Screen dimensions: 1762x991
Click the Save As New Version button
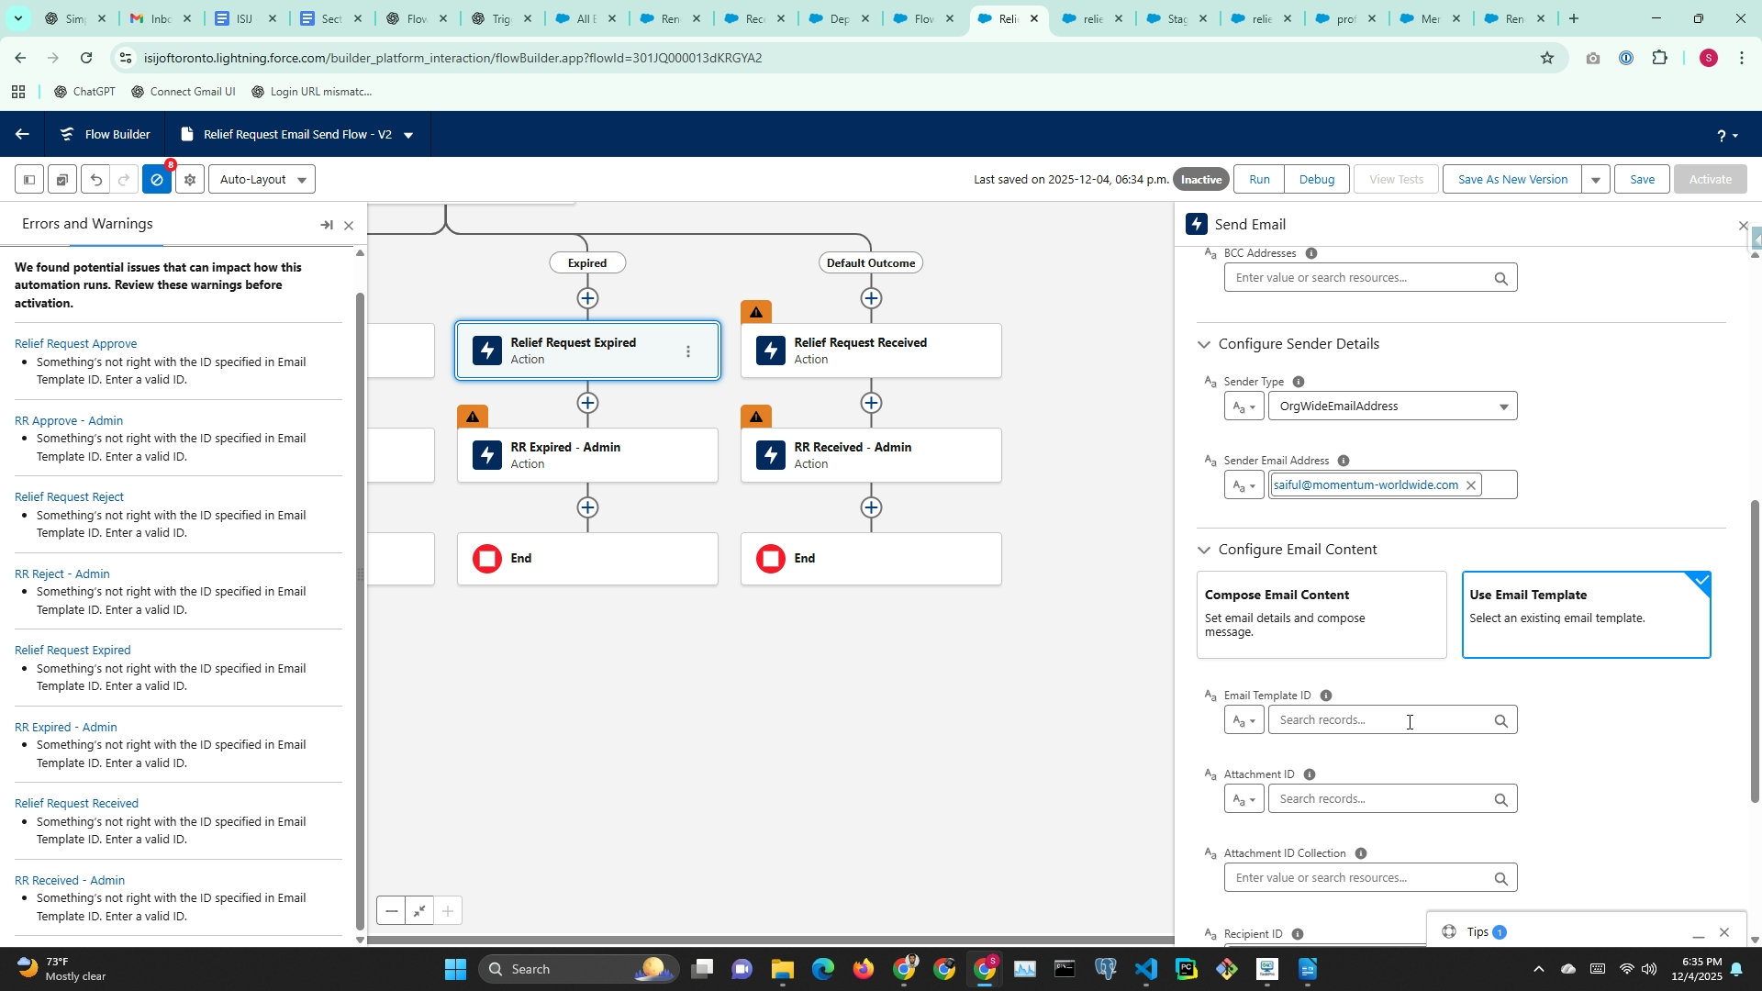tap(1511, 180)
